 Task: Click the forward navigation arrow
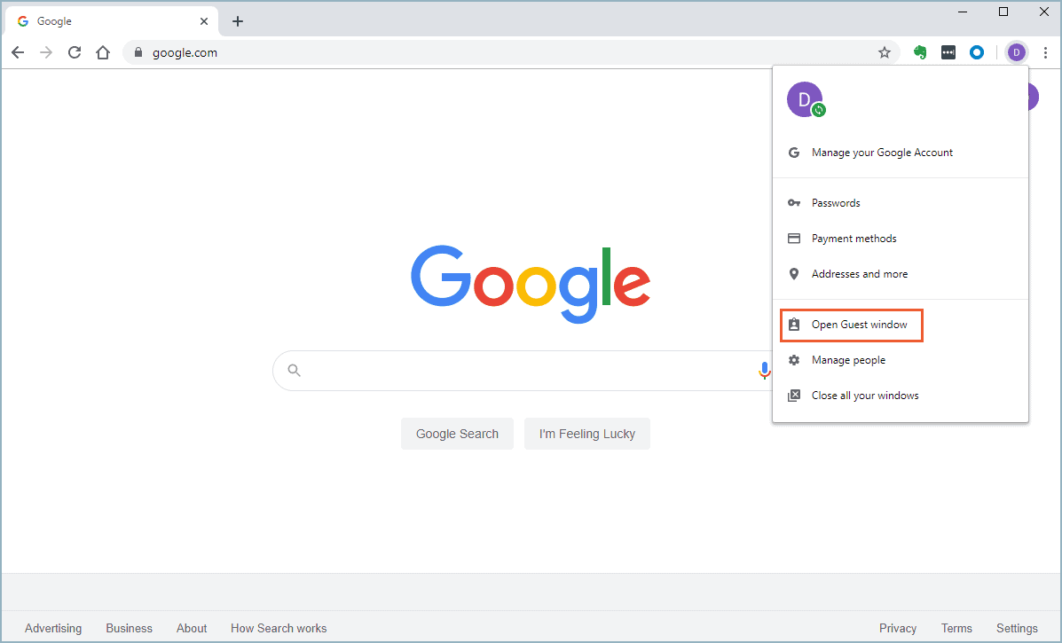click(x=46, y=53)
